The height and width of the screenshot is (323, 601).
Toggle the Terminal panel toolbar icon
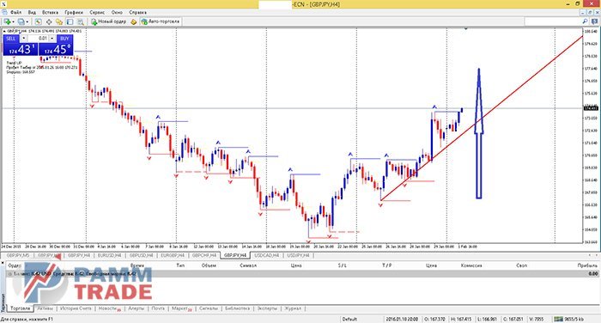pyautogui.click(x=70, y=21)
